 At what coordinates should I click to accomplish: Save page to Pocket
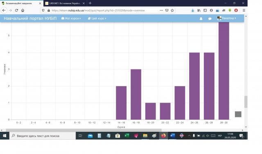[x=167, y=10]
